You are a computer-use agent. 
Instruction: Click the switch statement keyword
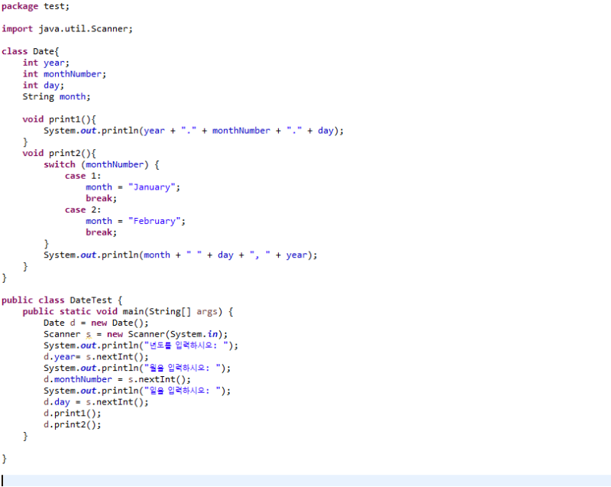[x=59, y=164]
